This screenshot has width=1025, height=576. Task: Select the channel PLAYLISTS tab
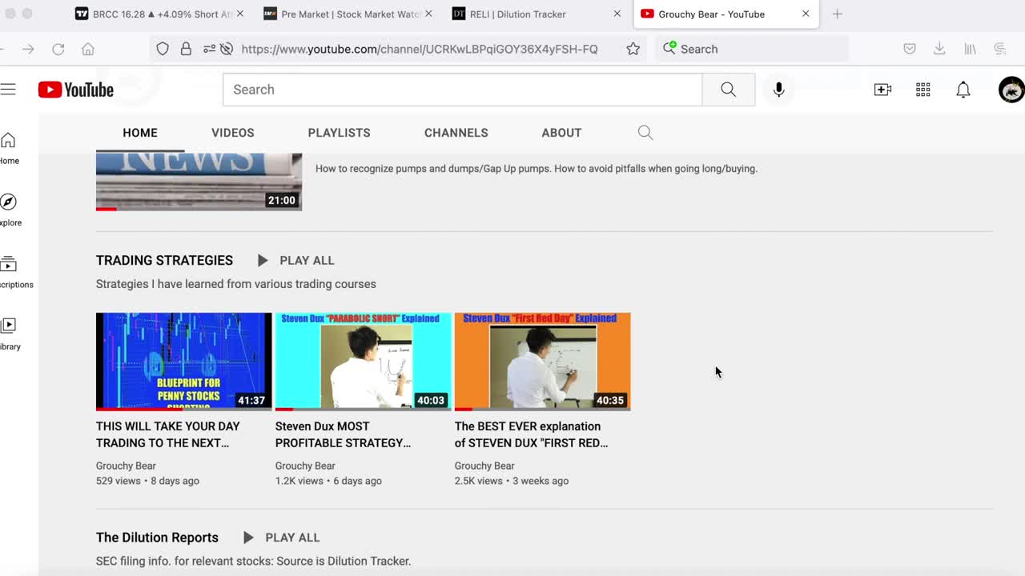340,133
